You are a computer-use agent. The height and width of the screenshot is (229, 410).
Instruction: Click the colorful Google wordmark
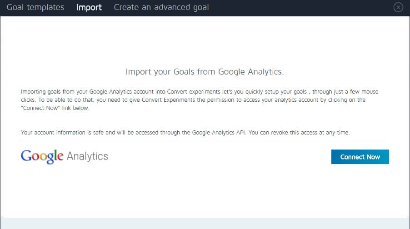tap(42, 157)
